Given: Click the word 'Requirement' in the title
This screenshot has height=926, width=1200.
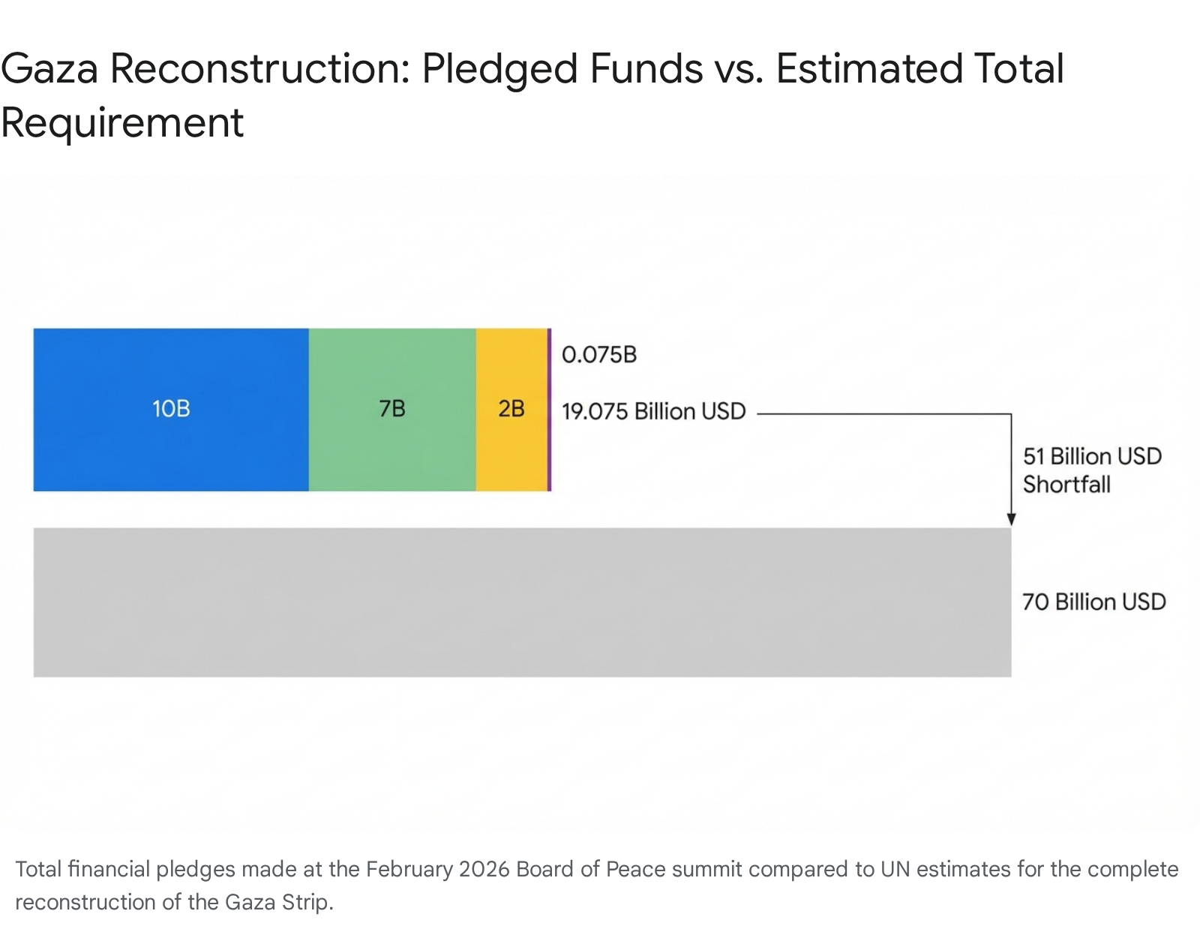Looking at the screenshot, I should [122, 122].
